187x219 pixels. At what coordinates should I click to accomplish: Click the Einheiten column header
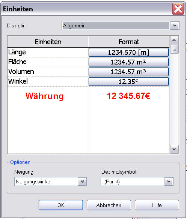48,42
